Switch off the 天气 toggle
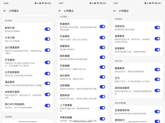Image resolution: width=165 pixels, height=123 pixels. [157, 79]
